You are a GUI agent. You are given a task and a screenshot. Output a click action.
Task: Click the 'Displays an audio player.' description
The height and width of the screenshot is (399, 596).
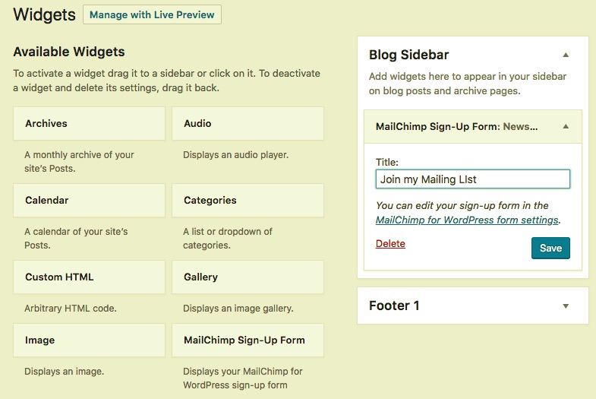click(235, 155)
